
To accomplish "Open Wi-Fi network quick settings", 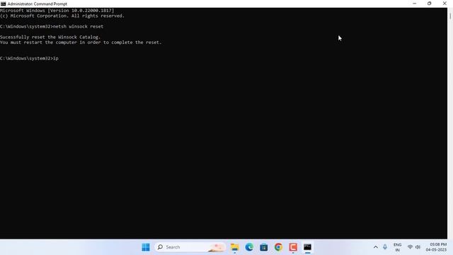I will (410, 247).
